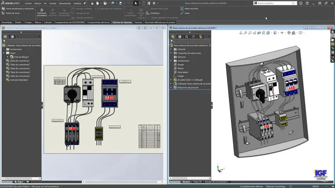The image size is (335, 188).
Task: Click the Print icon
Action: tap(121, 3)
